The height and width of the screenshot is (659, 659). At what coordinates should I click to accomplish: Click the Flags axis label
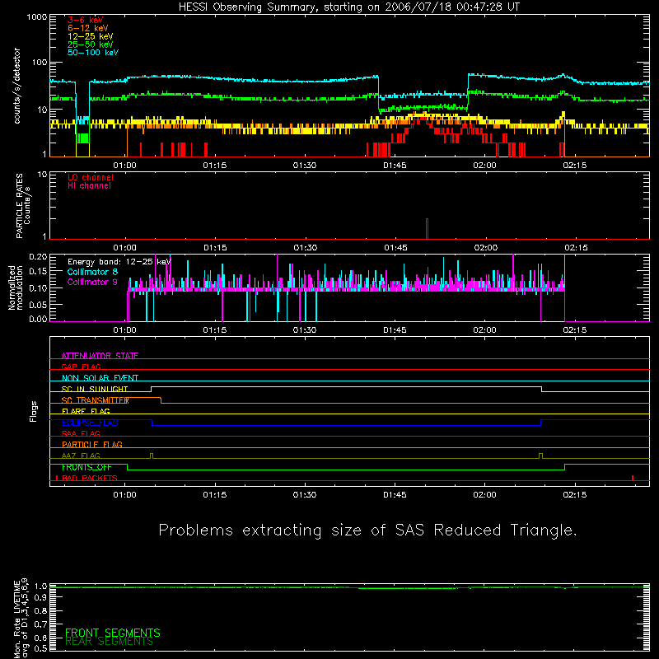(33, 411)
